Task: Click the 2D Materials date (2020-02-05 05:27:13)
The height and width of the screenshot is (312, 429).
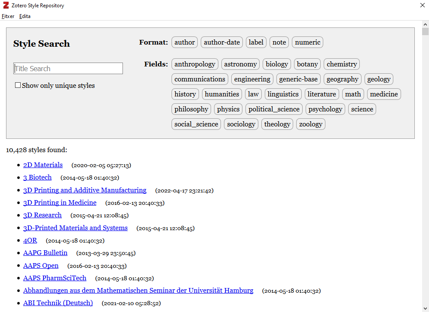Action: point(101,165)
